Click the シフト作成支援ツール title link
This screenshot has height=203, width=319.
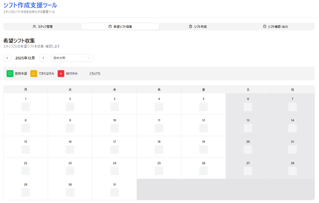coord(30,5)
